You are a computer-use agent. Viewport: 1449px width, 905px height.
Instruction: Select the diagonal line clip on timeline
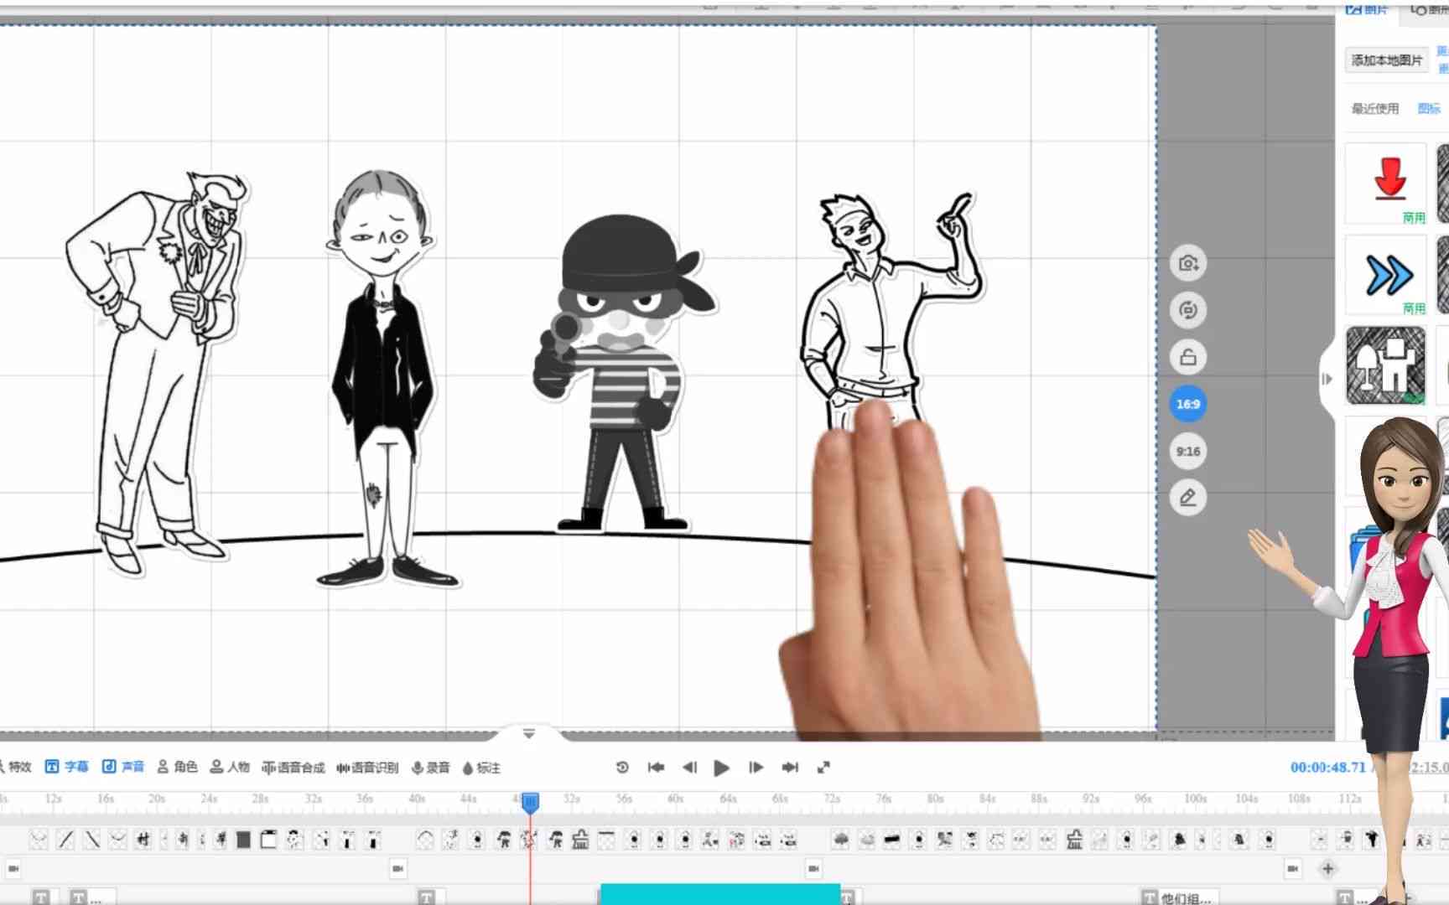65,839
